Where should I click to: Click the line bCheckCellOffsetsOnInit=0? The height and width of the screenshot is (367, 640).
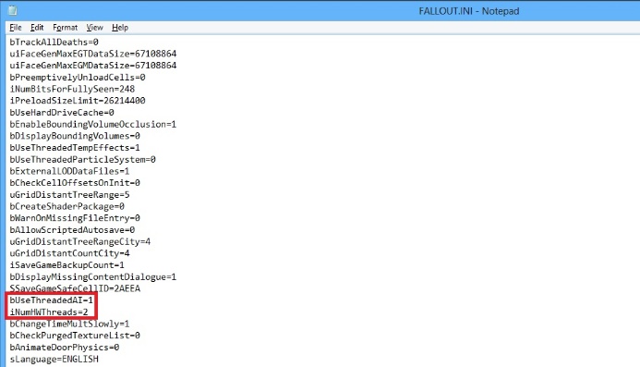tap(75, 183)
